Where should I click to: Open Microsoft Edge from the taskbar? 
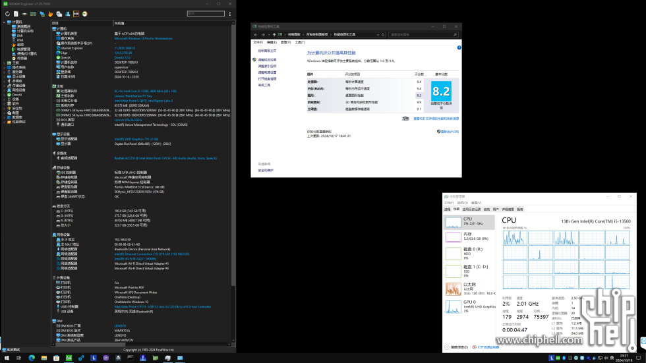coord(32,358)
